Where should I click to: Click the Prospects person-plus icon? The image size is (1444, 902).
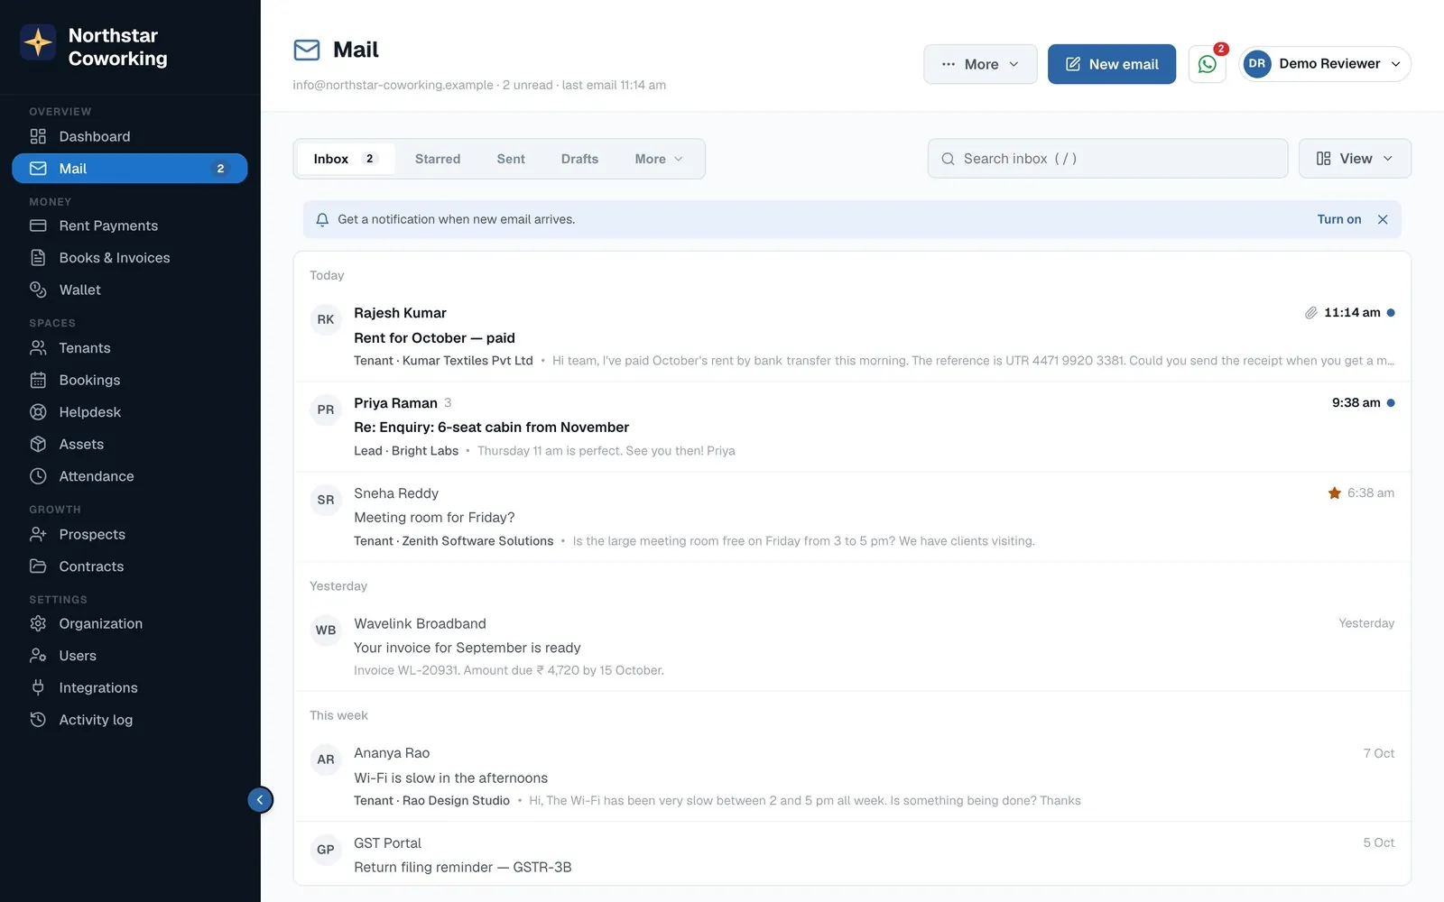click(38, 534)
